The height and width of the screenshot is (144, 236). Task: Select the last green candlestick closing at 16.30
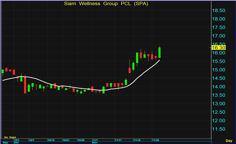159,52
